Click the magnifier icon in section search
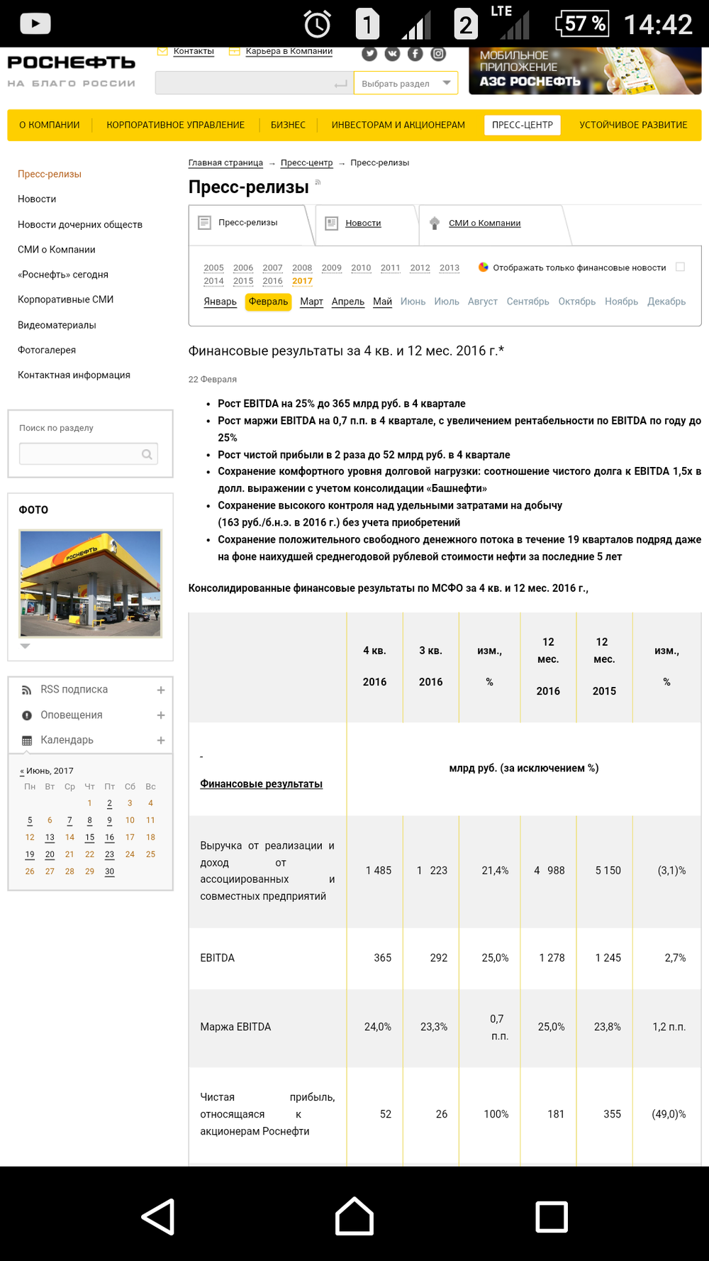 click(x=147, y=454)
